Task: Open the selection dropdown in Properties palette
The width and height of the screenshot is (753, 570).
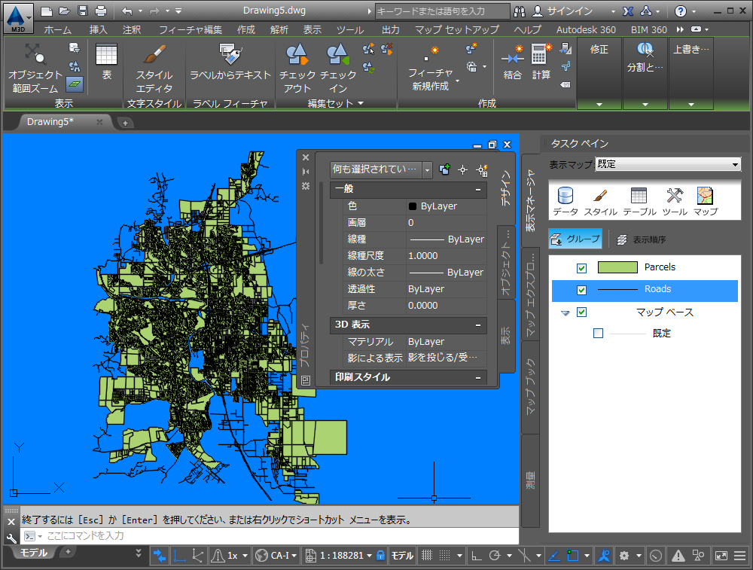Action: pyautogui.click(x=427, y=170)
